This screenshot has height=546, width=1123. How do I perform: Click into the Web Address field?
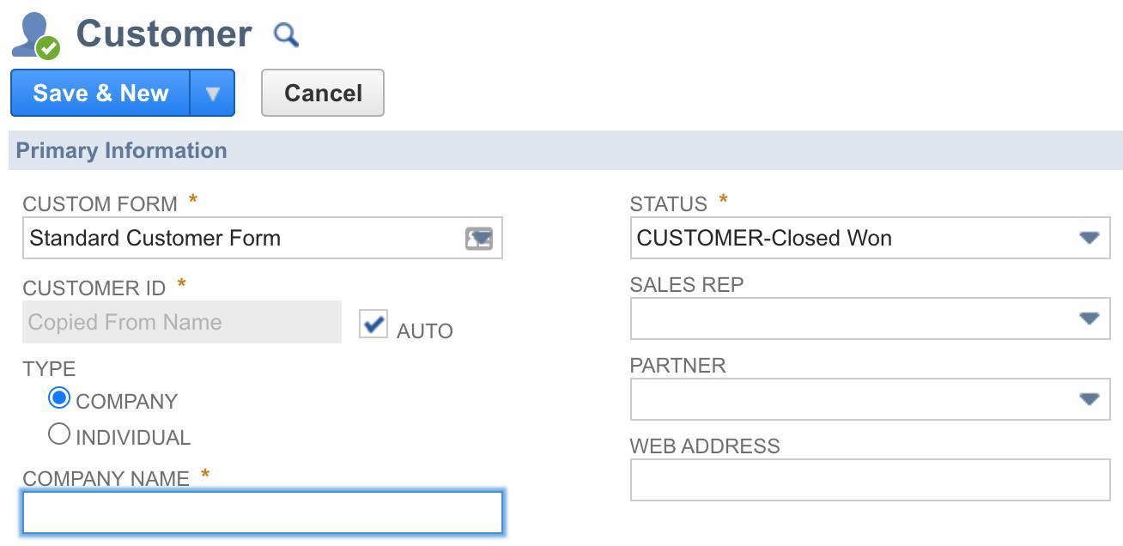[x=870, y=480]
